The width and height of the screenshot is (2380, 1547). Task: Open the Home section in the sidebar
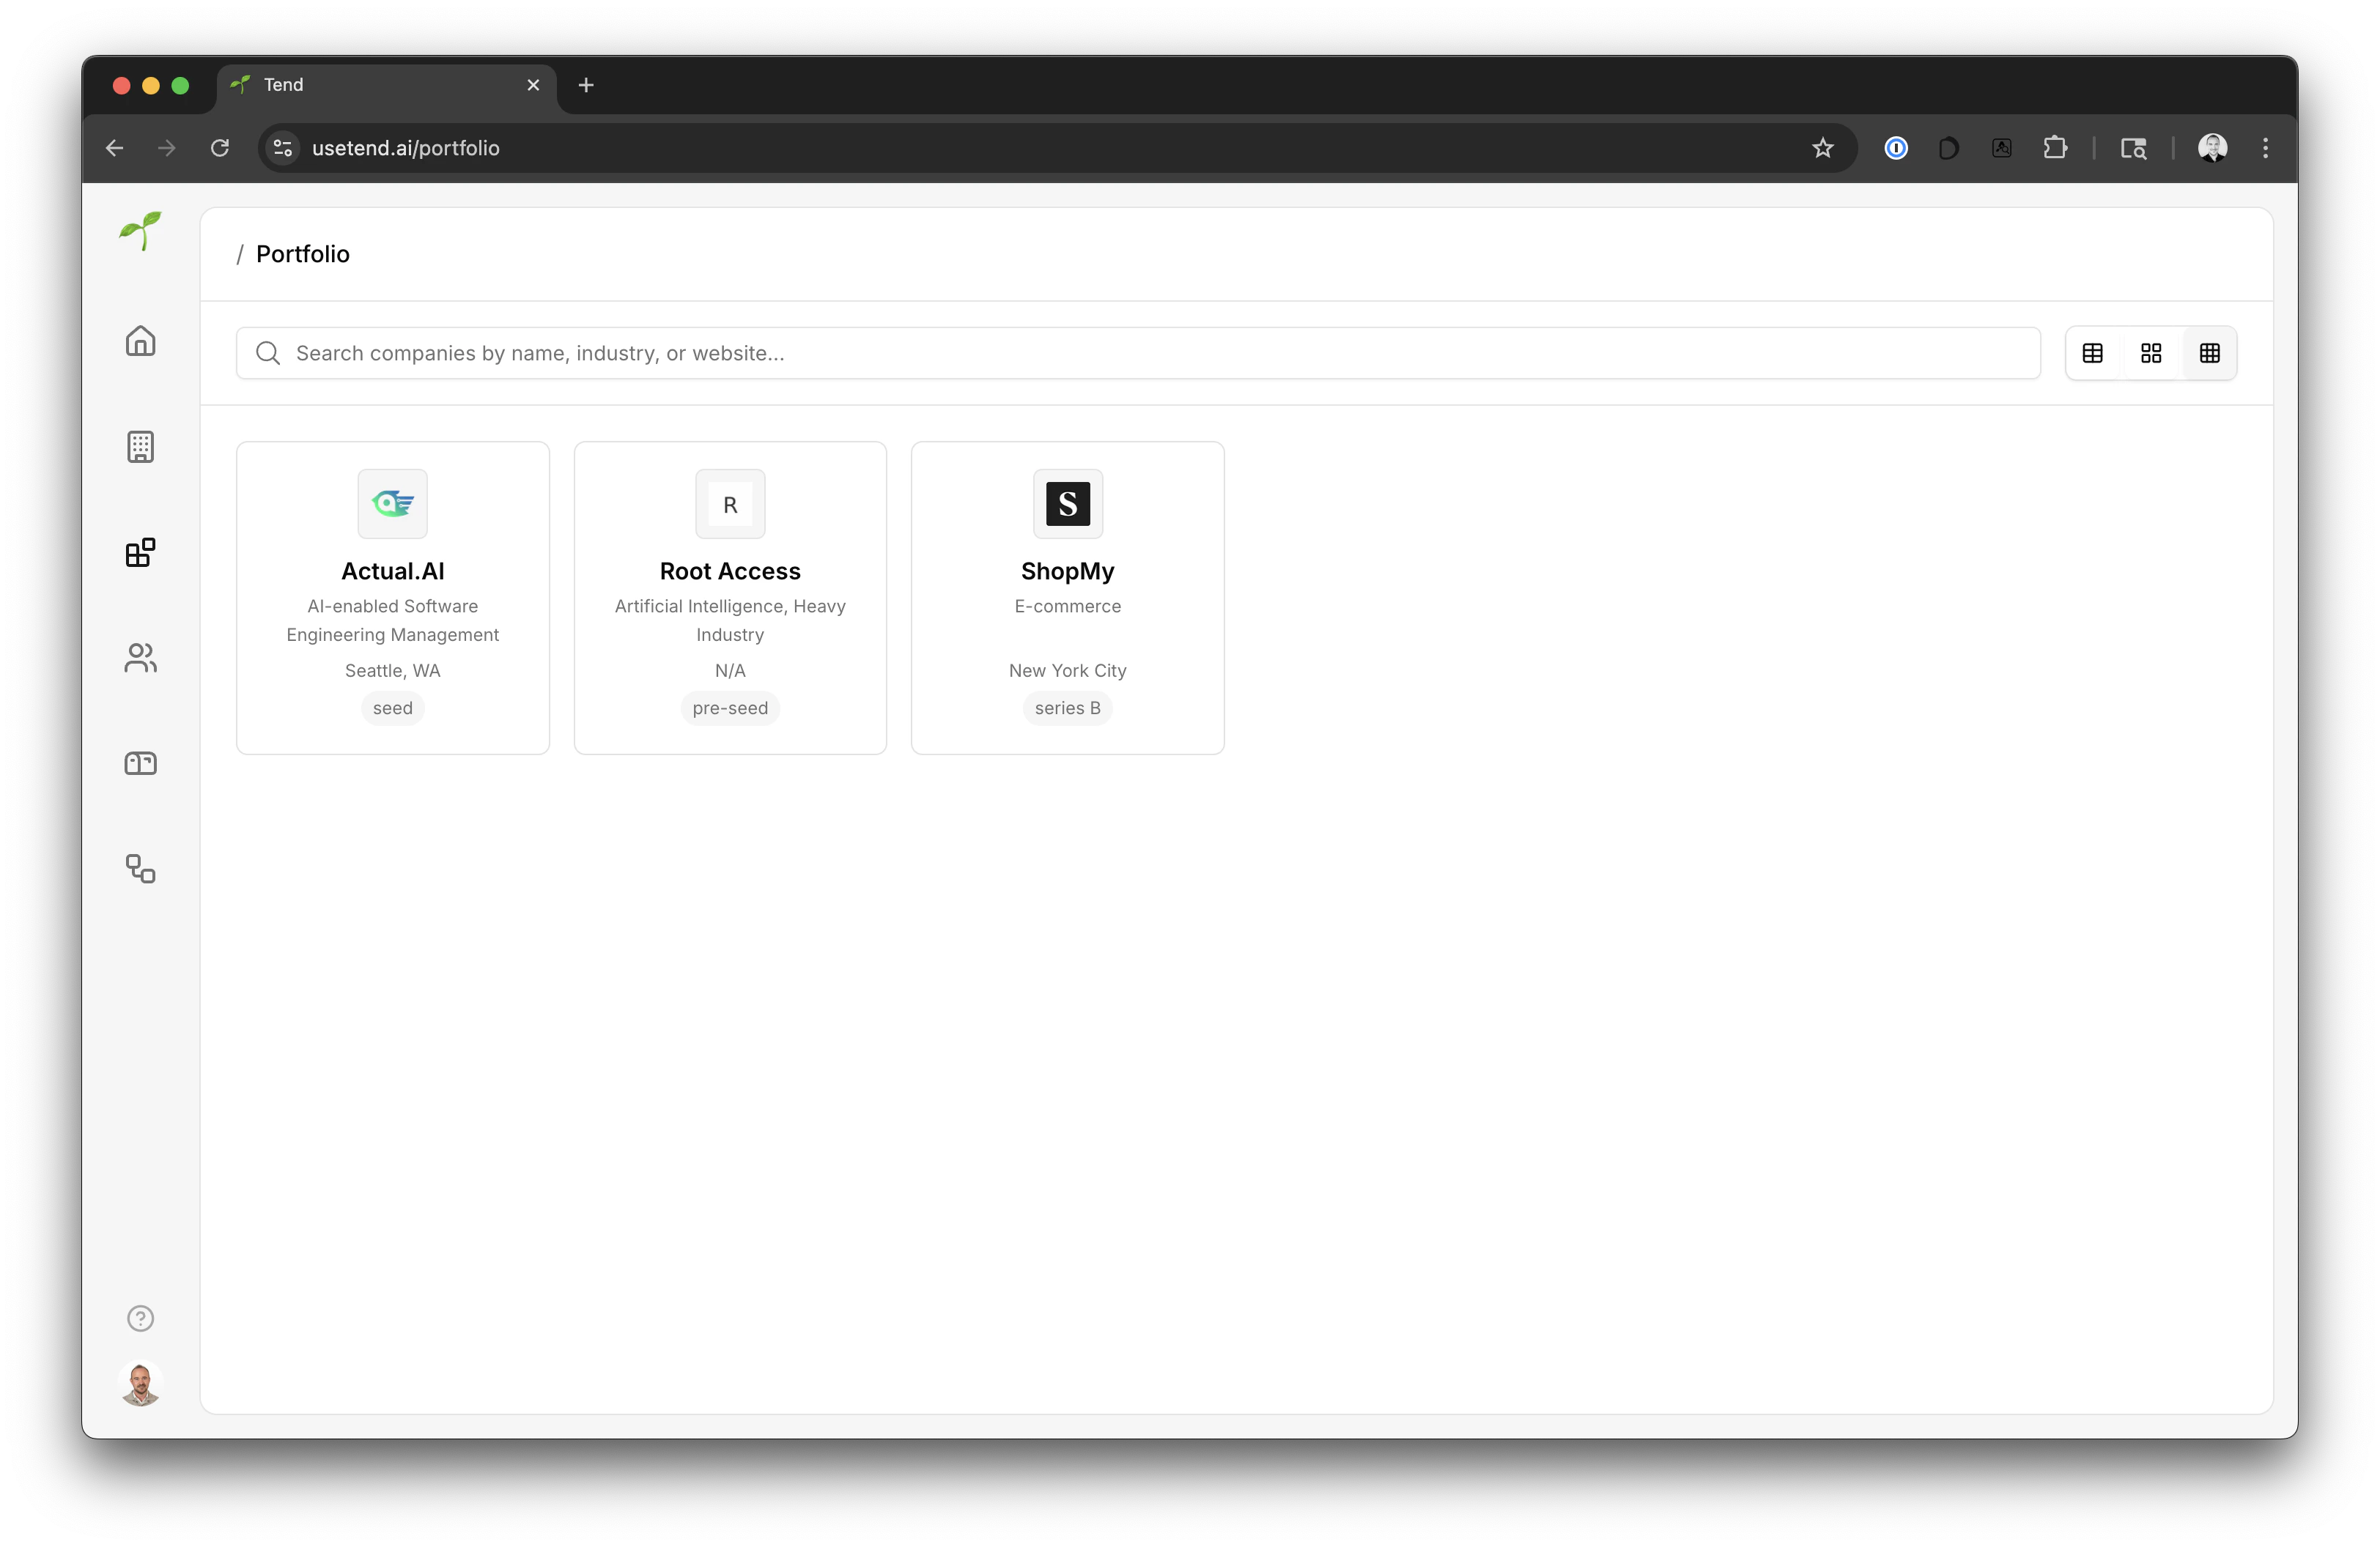pyautogui.click(x=140, y=341)
